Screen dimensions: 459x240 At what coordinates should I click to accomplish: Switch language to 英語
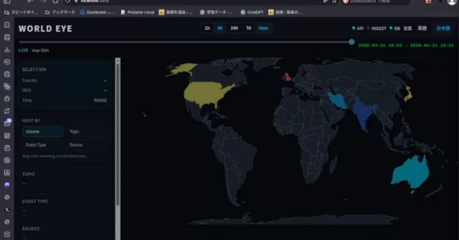pyautogui.click(x=422, y=28)
